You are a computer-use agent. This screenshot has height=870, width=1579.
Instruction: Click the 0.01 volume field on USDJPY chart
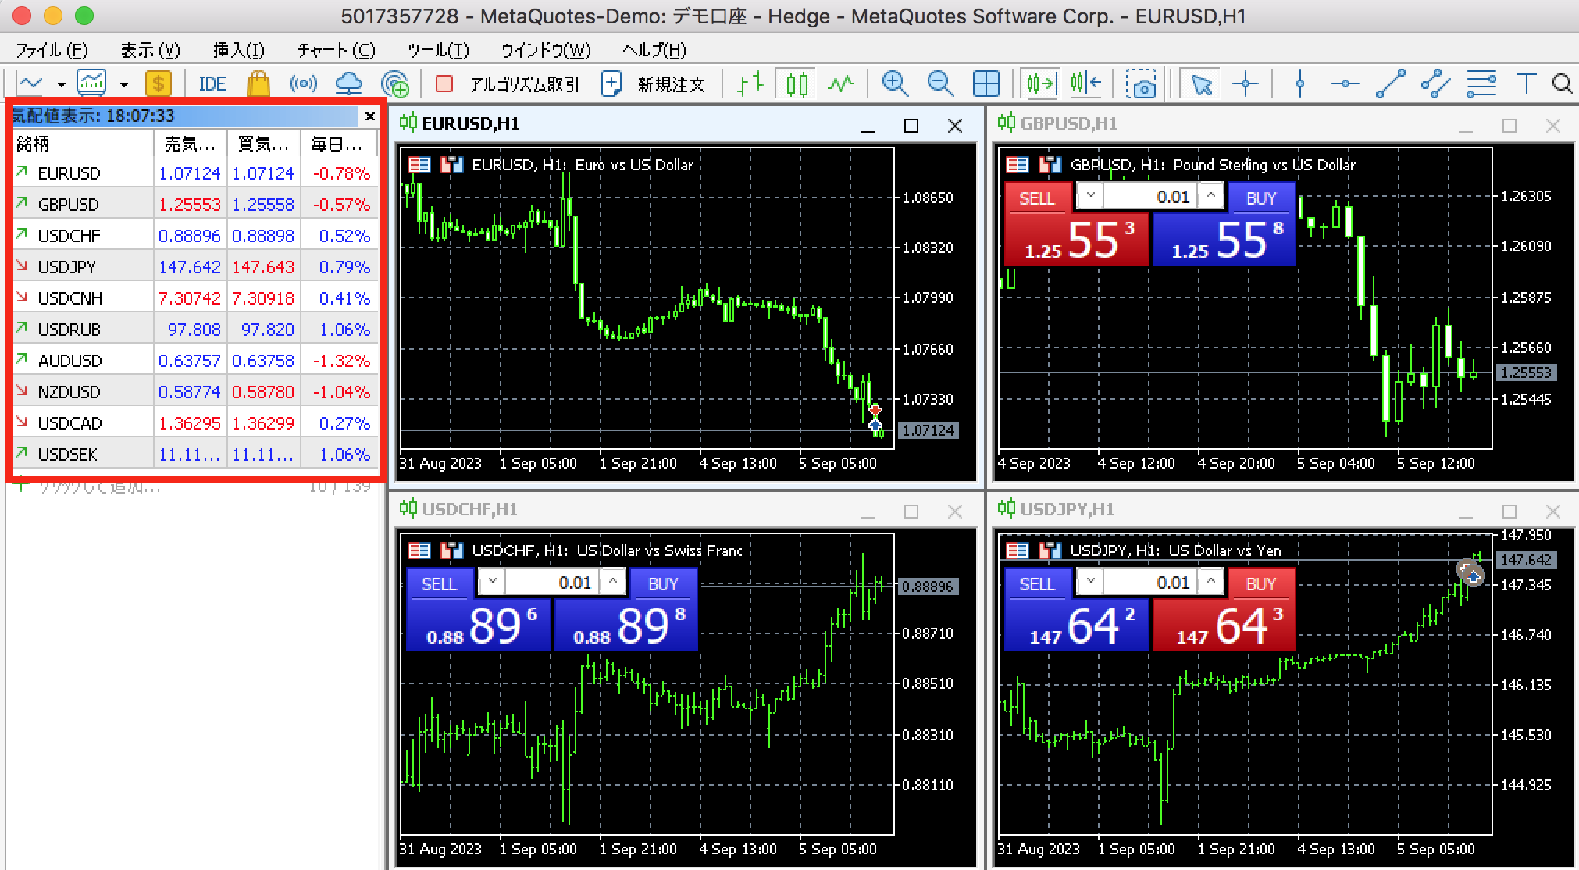[1150, 583]
